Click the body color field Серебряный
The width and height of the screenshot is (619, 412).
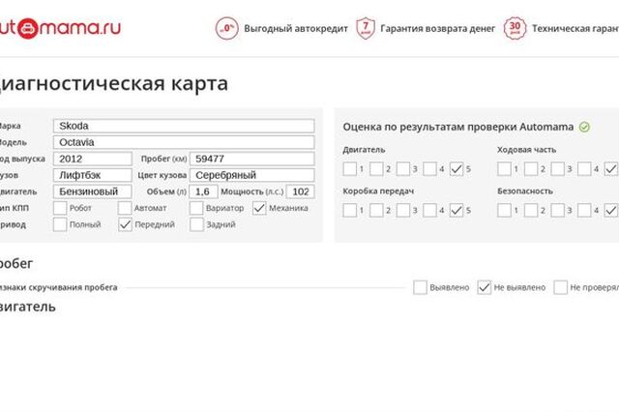point(252,175)
